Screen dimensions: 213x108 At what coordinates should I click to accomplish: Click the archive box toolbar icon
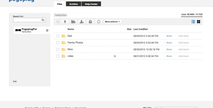click(90, 22)
